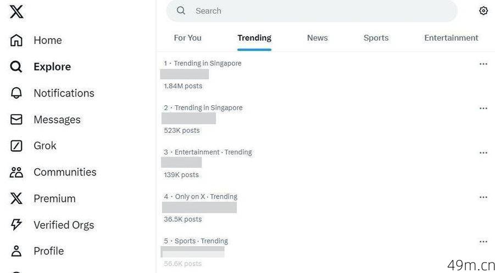Click the Profile person icon
This screenshot has height=273, width=495.
(16, 251)
